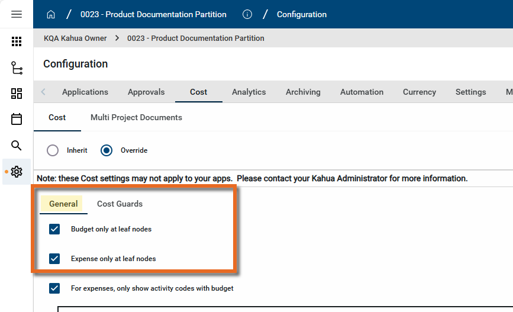Uncheck Expense only at leaf nodes
The image size is (513, 312).
point(54,259)
